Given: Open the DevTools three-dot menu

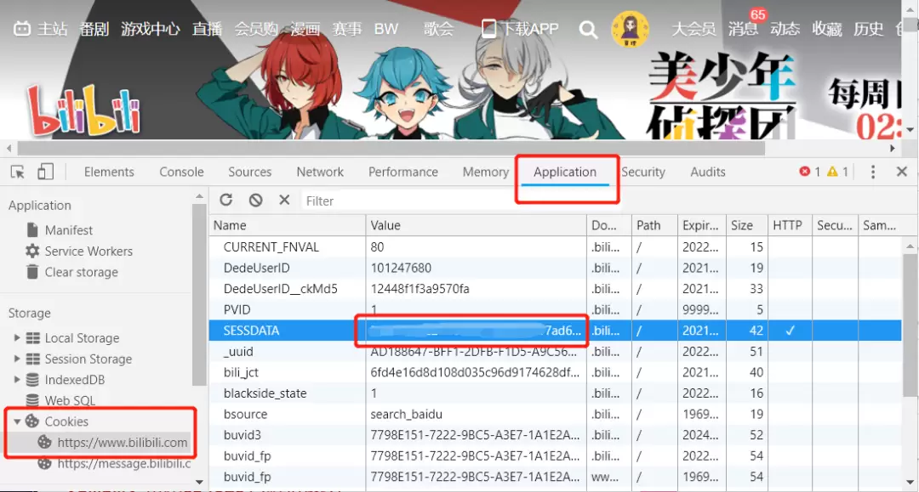Looking at the screenshot, I should [873, 172].
